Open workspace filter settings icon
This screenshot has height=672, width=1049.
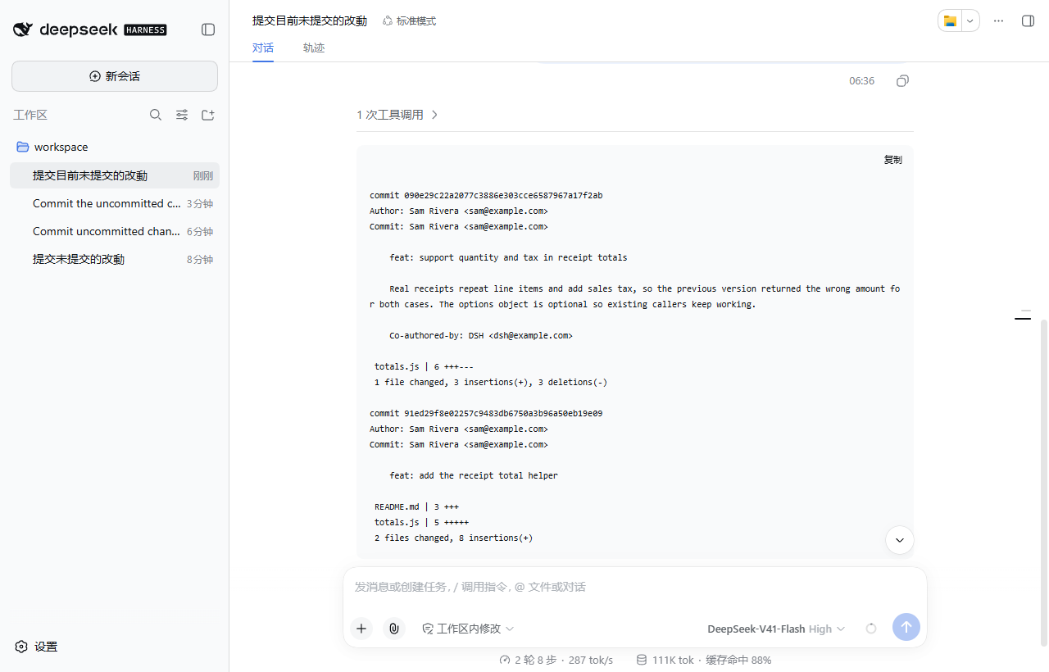tap(182, 116)
